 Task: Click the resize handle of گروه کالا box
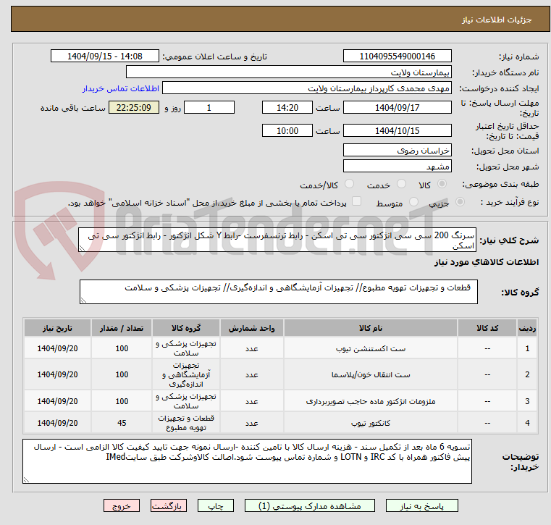pyautogui.click(x=83, y=300)
